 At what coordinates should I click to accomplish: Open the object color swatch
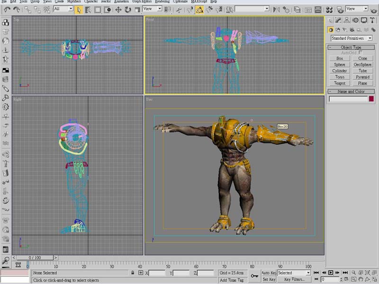pos(371,98)
